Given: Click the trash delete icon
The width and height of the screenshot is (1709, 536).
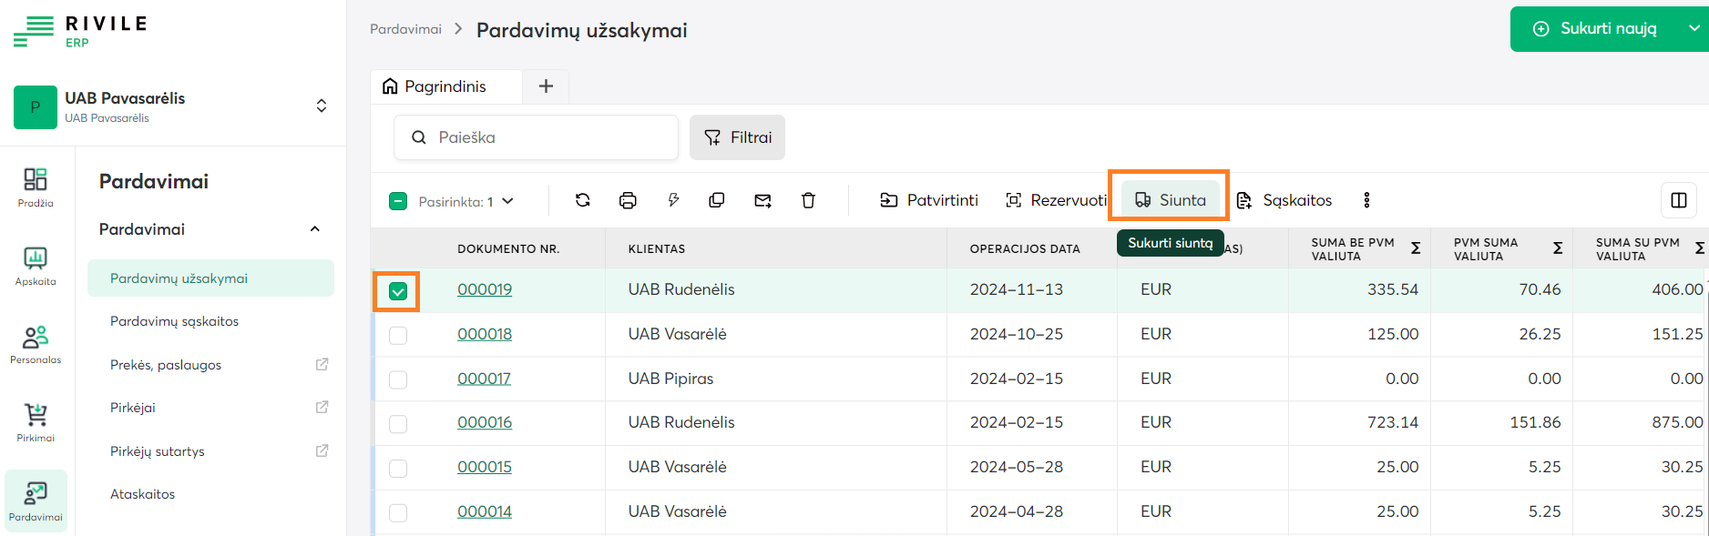Looking at the screenshot, I should click(x=808, y=200).
